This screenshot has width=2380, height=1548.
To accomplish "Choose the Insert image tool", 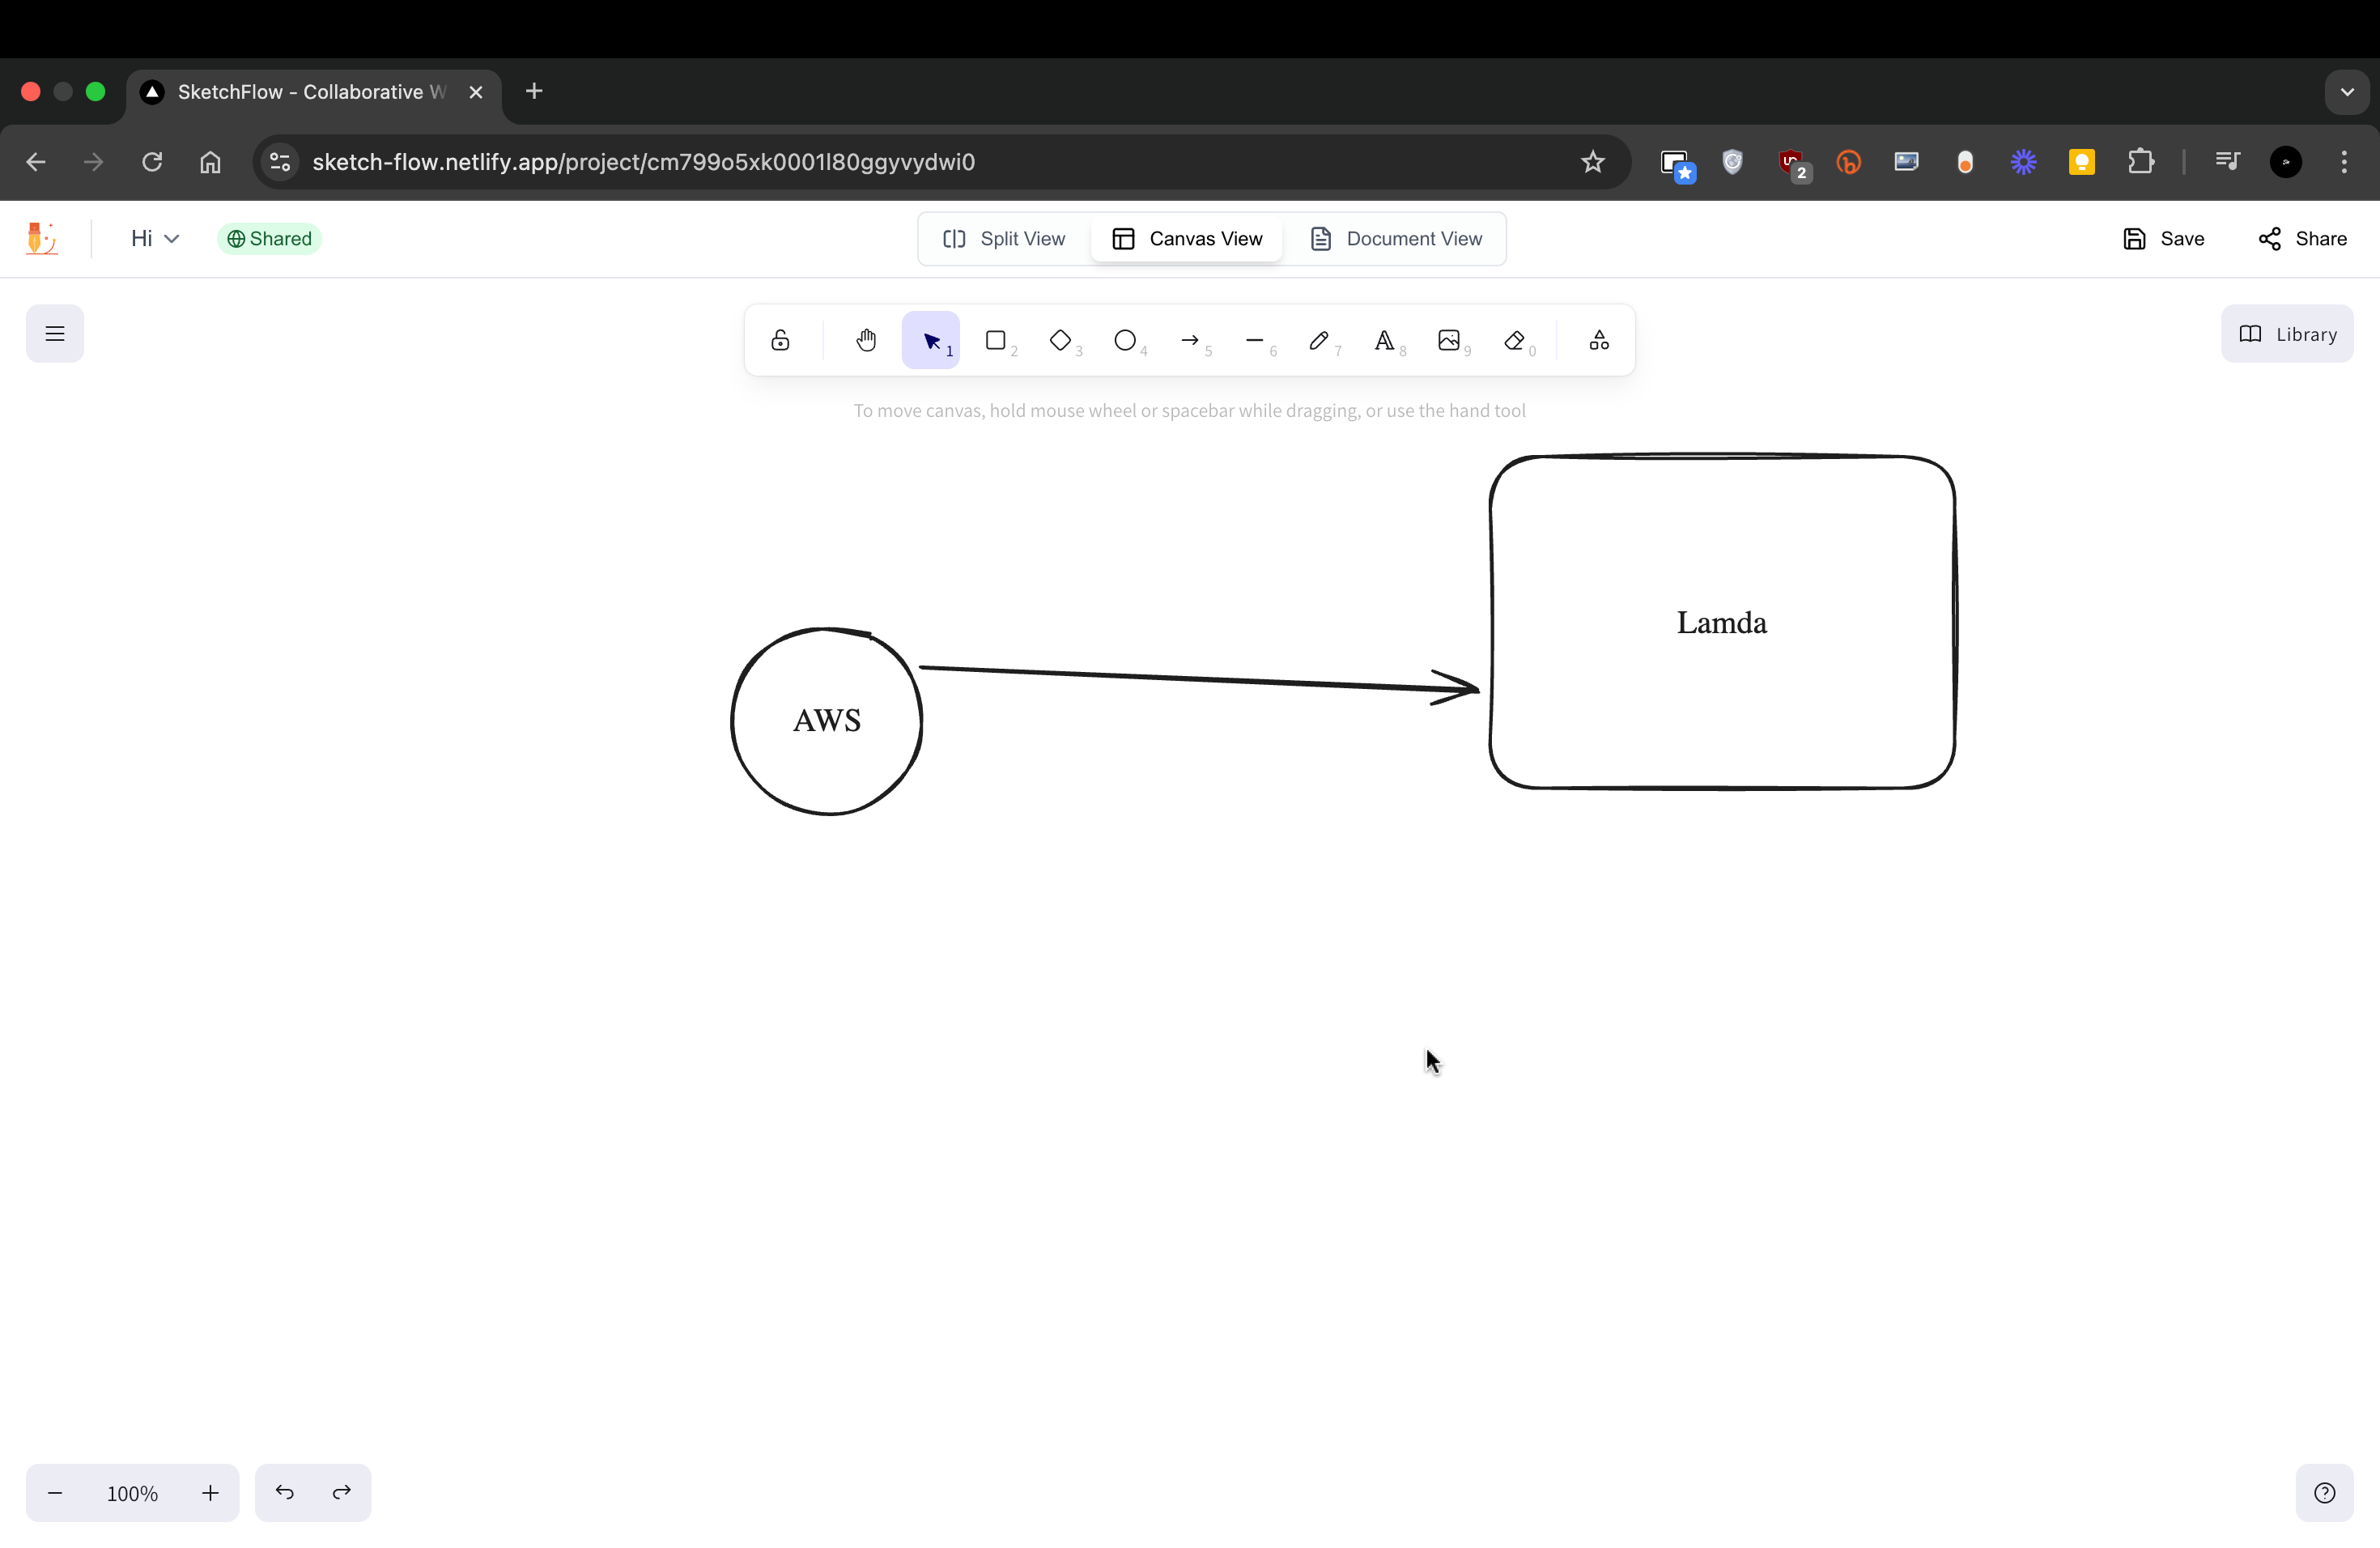I will pos(1449,341).
